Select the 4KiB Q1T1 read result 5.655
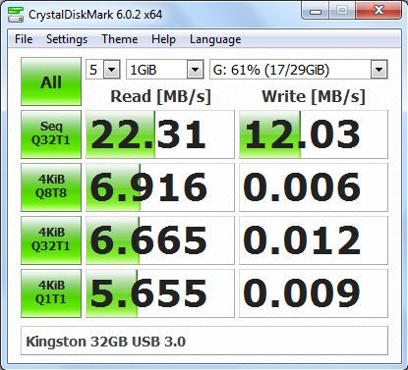Screen dimensions: 408x370 point(160,293)
